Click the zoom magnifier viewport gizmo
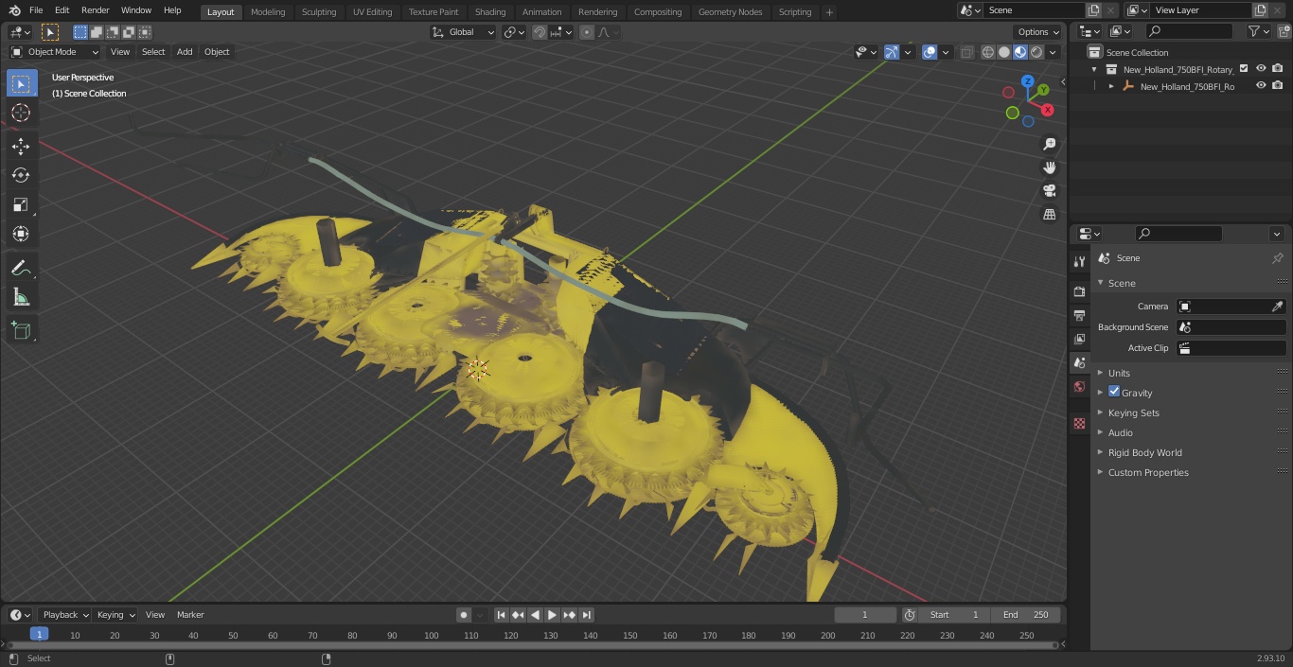 [1049, 144]
